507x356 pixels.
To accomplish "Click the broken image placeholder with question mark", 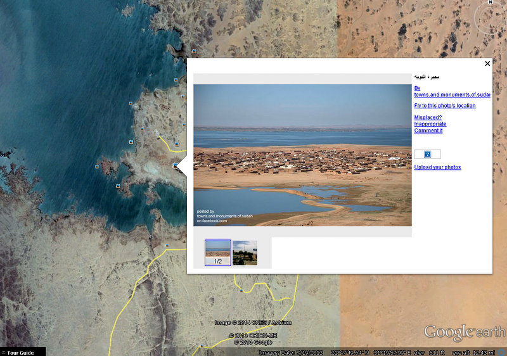I will [x=427, y=154].
